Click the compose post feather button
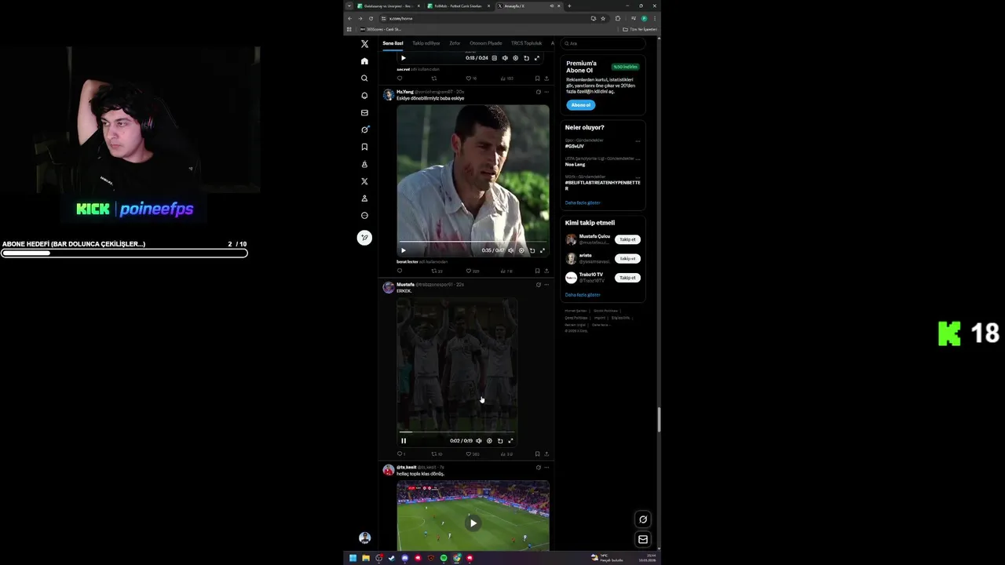1005x565 pixels. click(364, 238)
